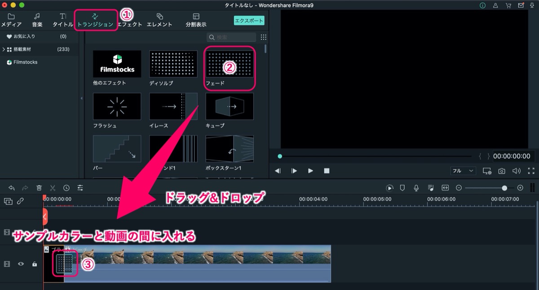Open preview display settings icon

click(487, 171)
